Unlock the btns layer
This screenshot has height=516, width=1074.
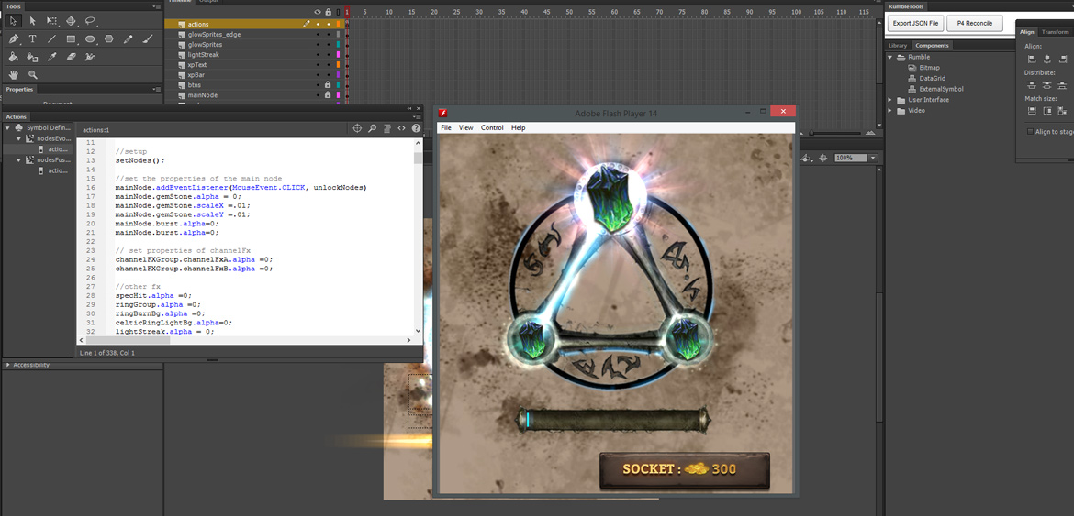click(328, 85)
